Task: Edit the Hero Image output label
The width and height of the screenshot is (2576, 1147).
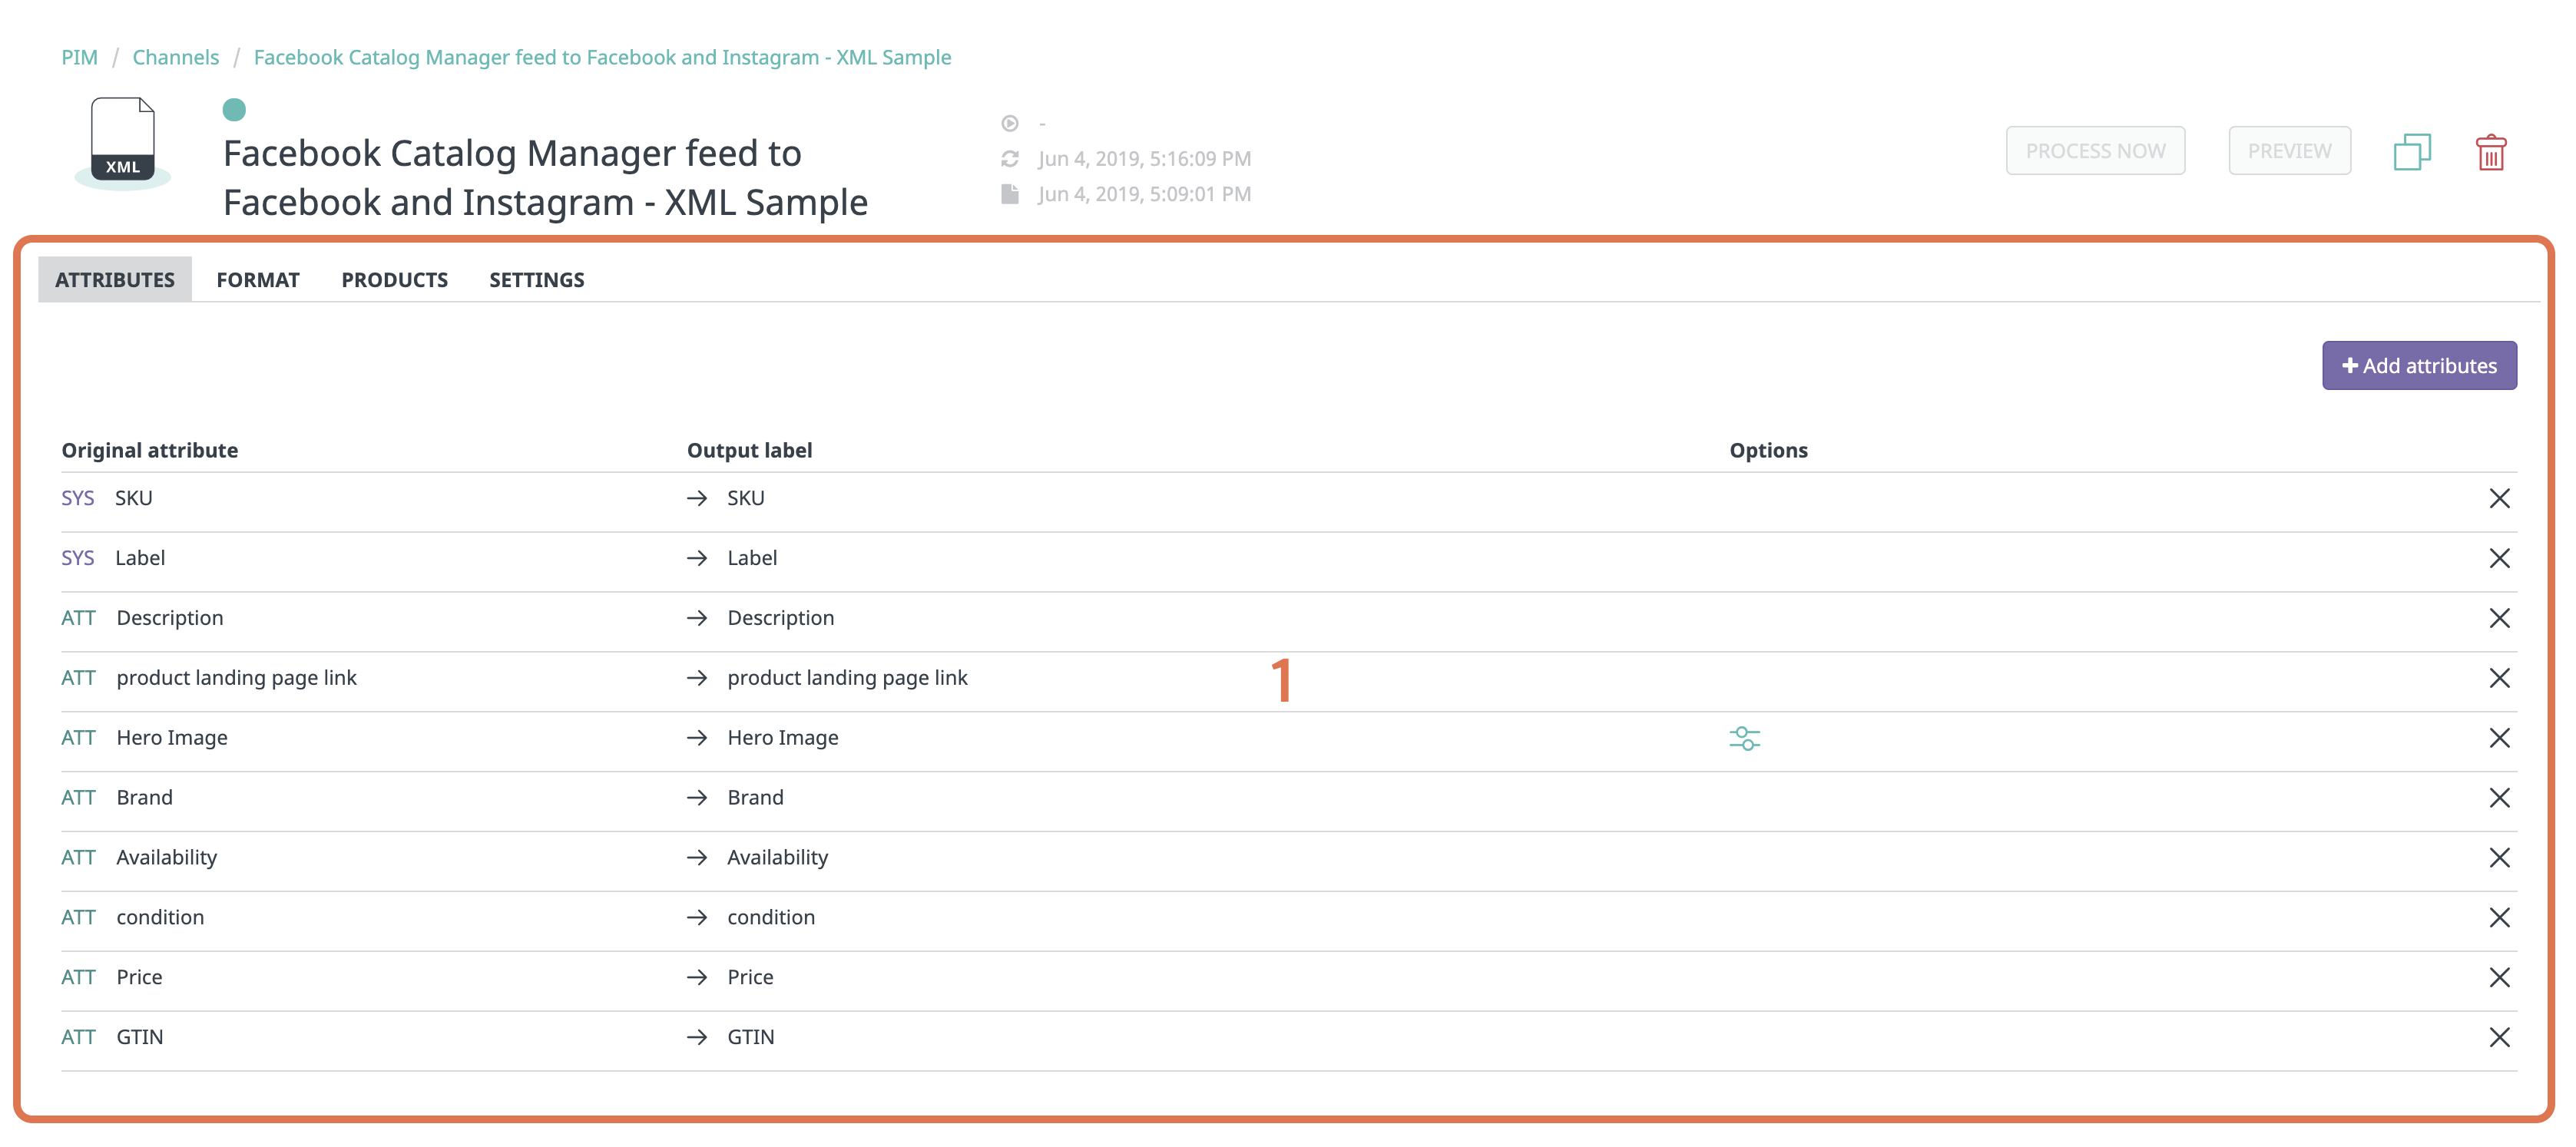Action: [783, 738]
